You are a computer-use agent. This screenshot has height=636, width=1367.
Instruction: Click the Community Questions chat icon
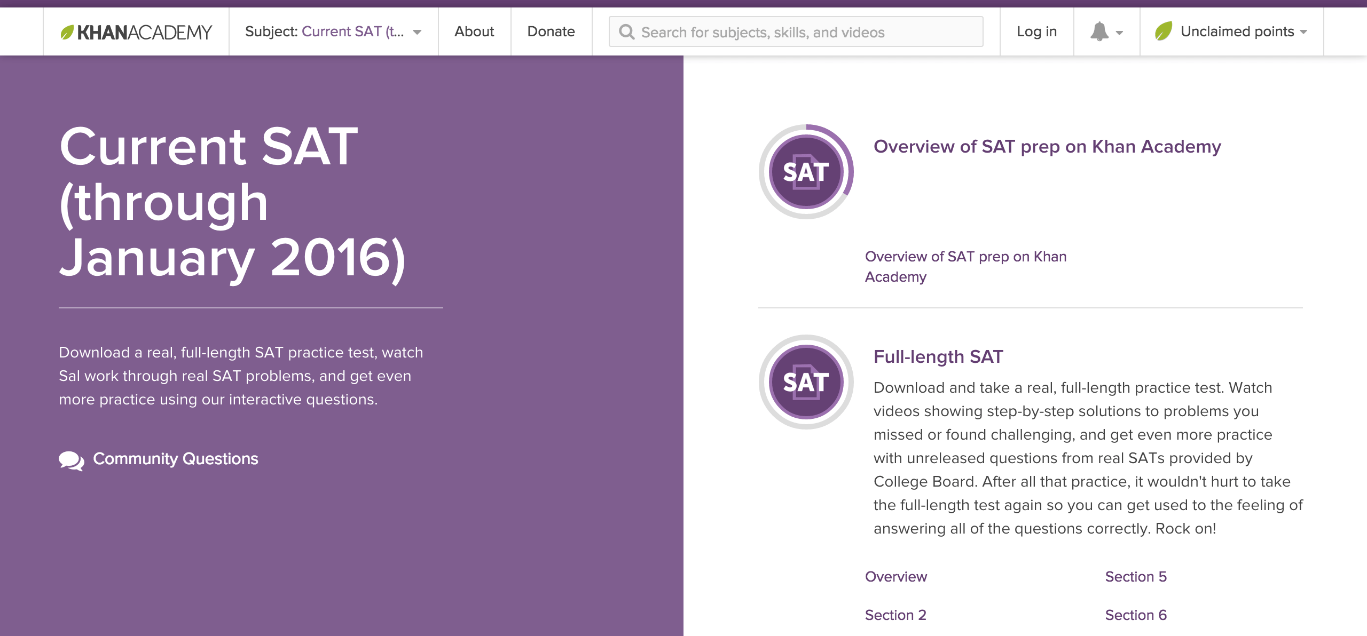[71, 460]
